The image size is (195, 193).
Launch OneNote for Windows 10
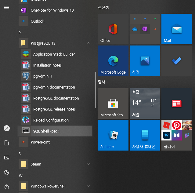click(56, 10)
